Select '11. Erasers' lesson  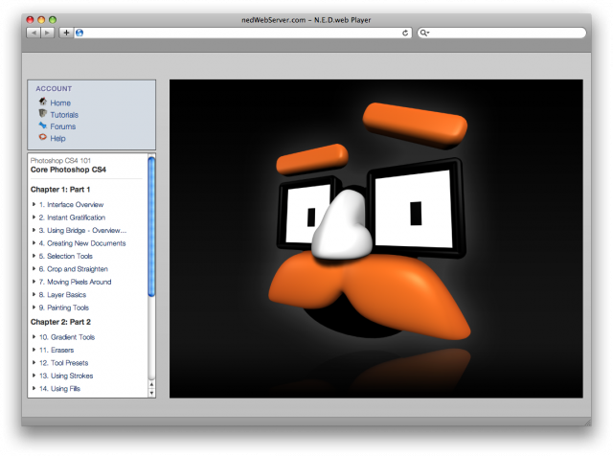pyautogui.click(x=57, y=350)
